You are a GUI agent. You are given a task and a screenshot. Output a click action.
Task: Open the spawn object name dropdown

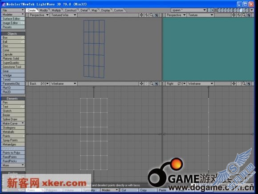pos(189,10)
